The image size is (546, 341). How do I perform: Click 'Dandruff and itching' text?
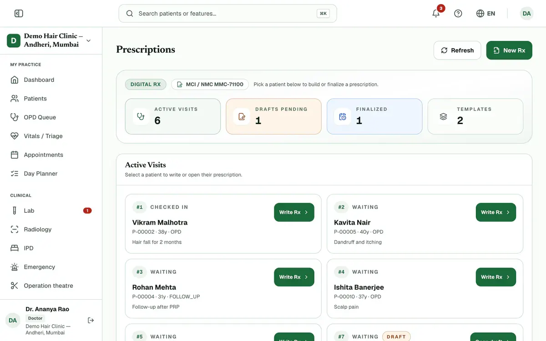click(x=358, y=242)
